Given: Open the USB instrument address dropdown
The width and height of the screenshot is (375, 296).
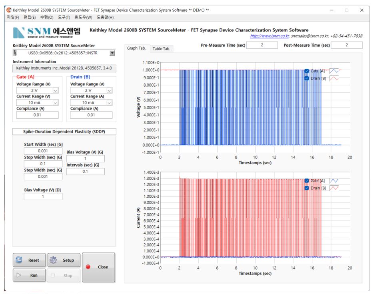Looking at the screenshot, I should [x=112, y=53].
